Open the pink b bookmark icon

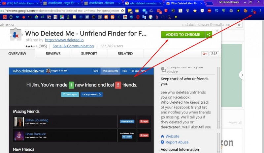(x=157, y=17)
